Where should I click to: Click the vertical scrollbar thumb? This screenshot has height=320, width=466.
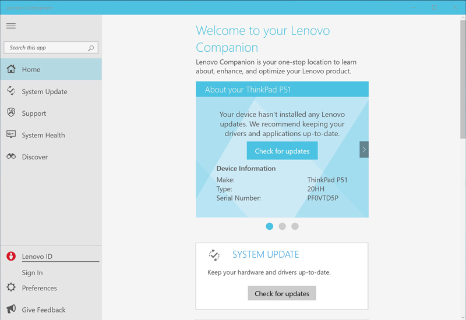click(463, 79)
